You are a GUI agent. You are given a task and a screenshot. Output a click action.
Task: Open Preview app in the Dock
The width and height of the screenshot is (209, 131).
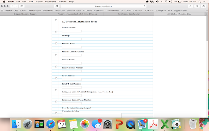pyautogui.click(x=176, y=124)
